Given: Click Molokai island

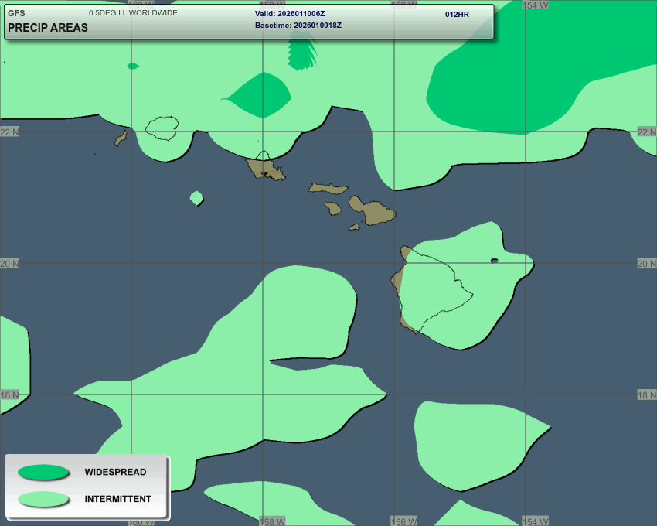Looking at the screenshot, I should (328, 188).
